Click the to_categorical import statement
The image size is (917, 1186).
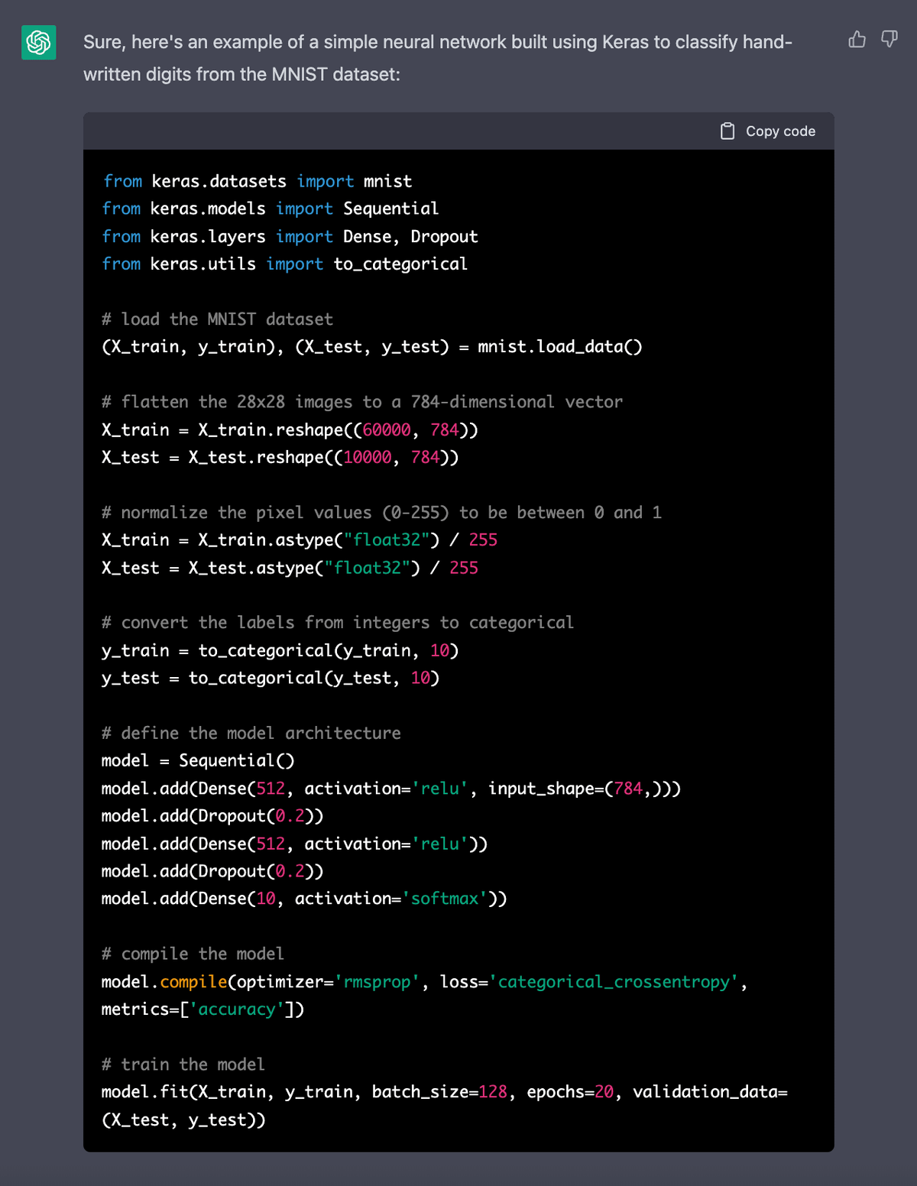coord(284,264)
